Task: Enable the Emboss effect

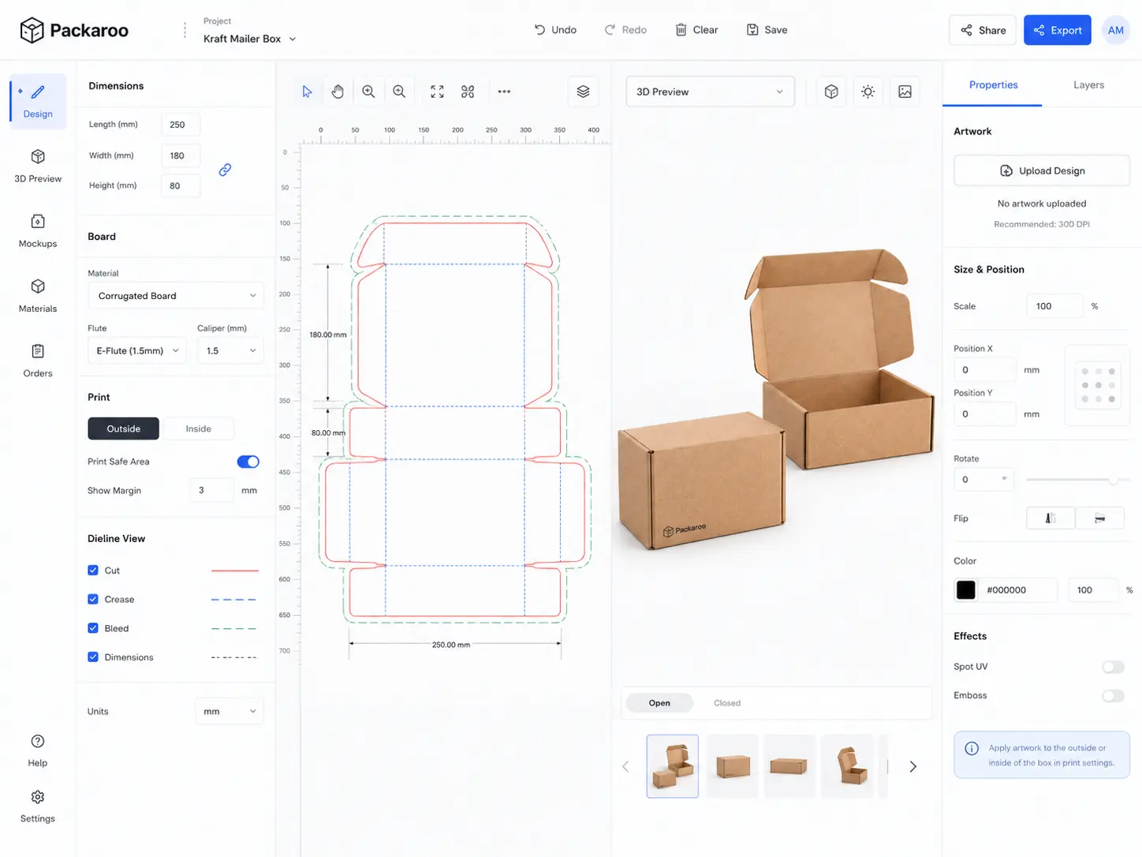Action: [x=1113, y=695]
